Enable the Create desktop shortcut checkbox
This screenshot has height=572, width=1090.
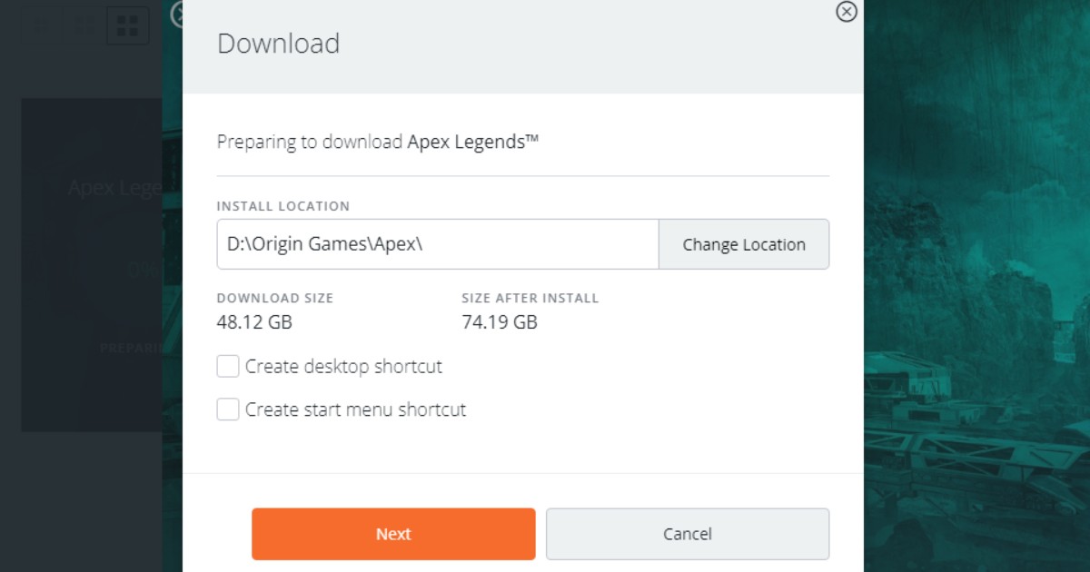228,367
